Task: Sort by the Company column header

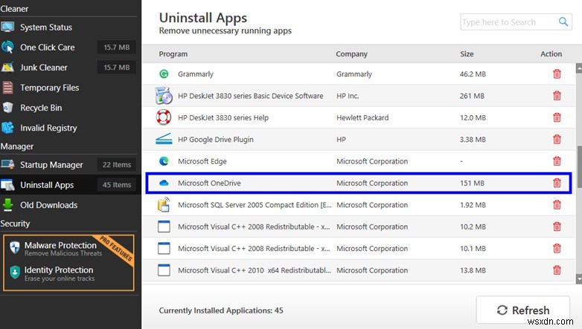Action: 351,53
